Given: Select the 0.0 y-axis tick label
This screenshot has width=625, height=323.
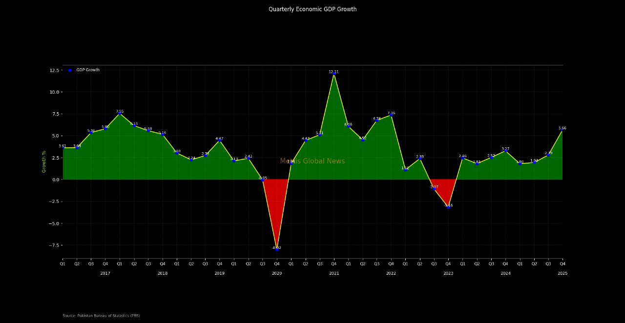Looking at the screenshot, I should coord(55,180).
